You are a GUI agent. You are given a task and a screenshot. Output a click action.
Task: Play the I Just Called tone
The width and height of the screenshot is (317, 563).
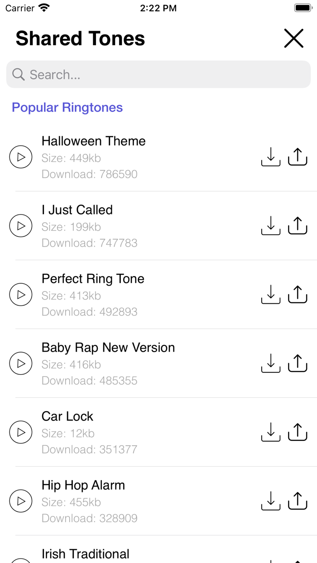[x=20, y=225]
